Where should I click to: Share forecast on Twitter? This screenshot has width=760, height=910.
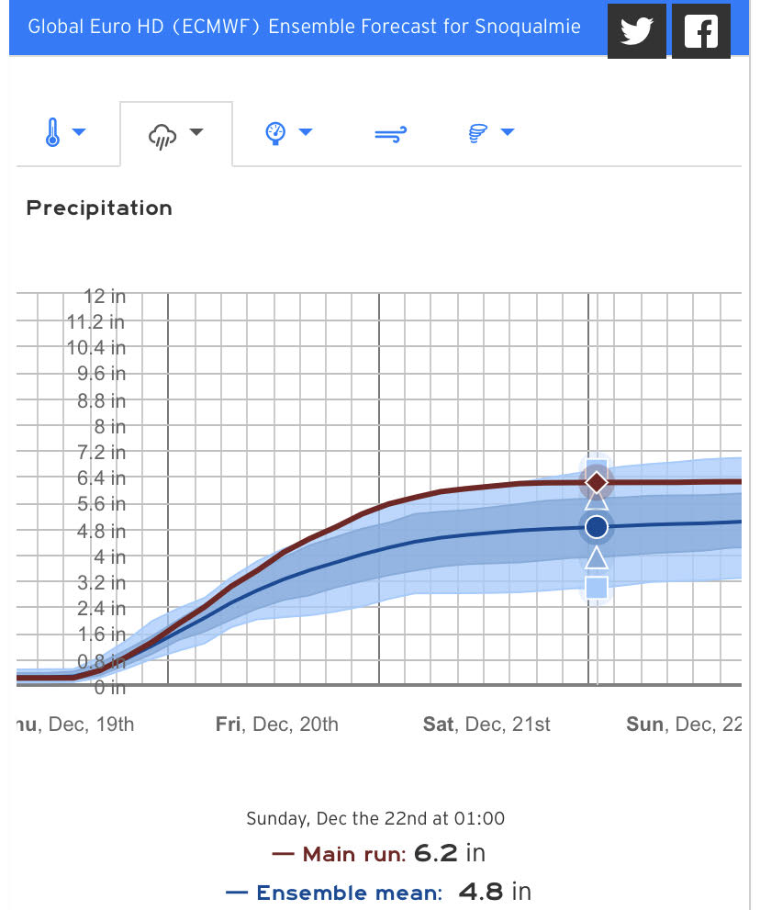click(636, 30)
